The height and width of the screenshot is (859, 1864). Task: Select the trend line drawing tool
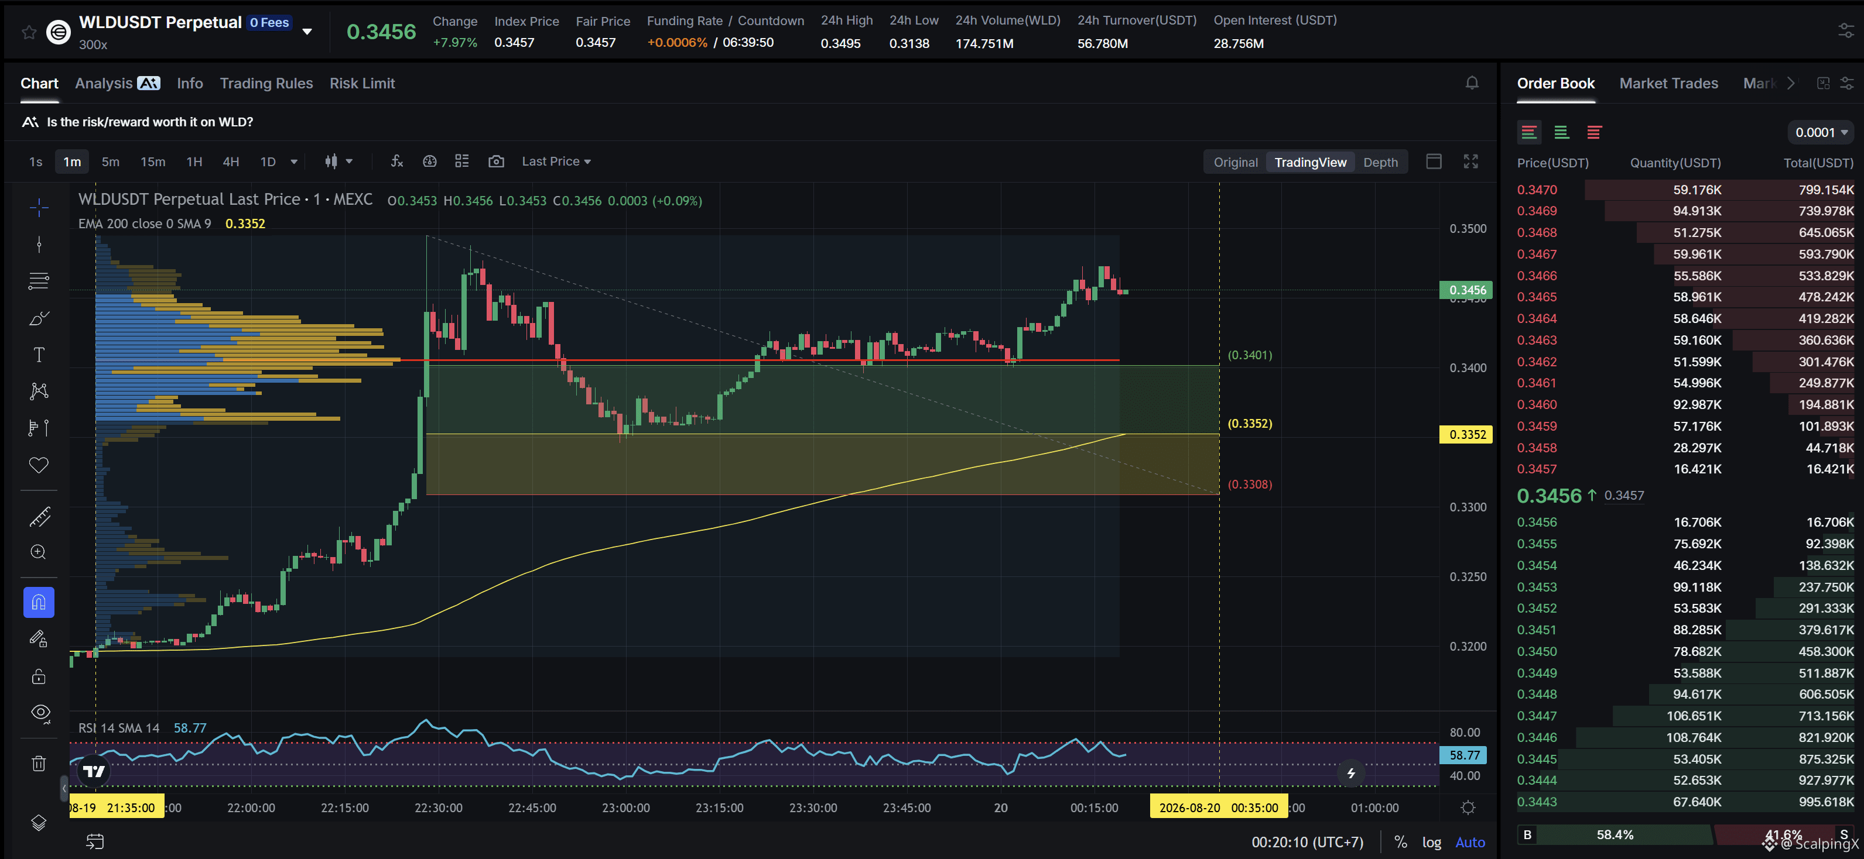[x=39, y=245]
